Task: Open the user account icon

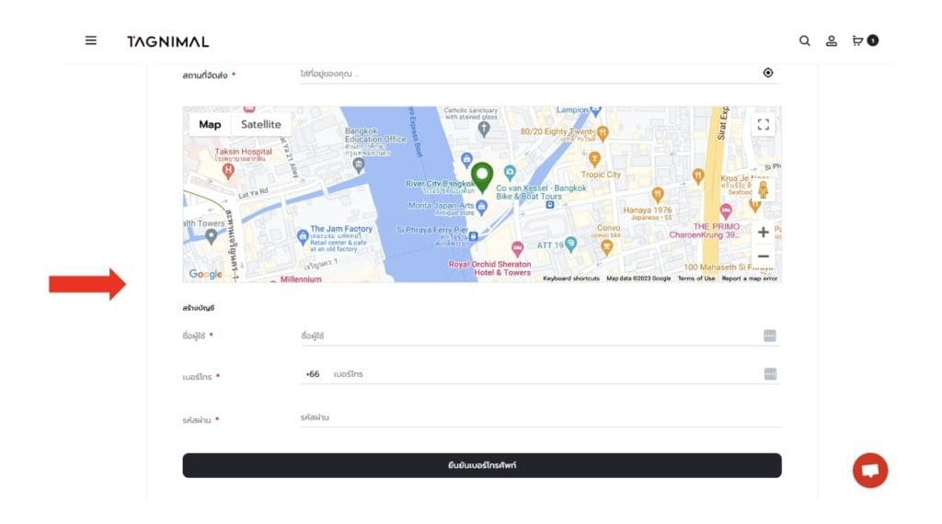Action: pyautogui.click(x=831, y=40)
